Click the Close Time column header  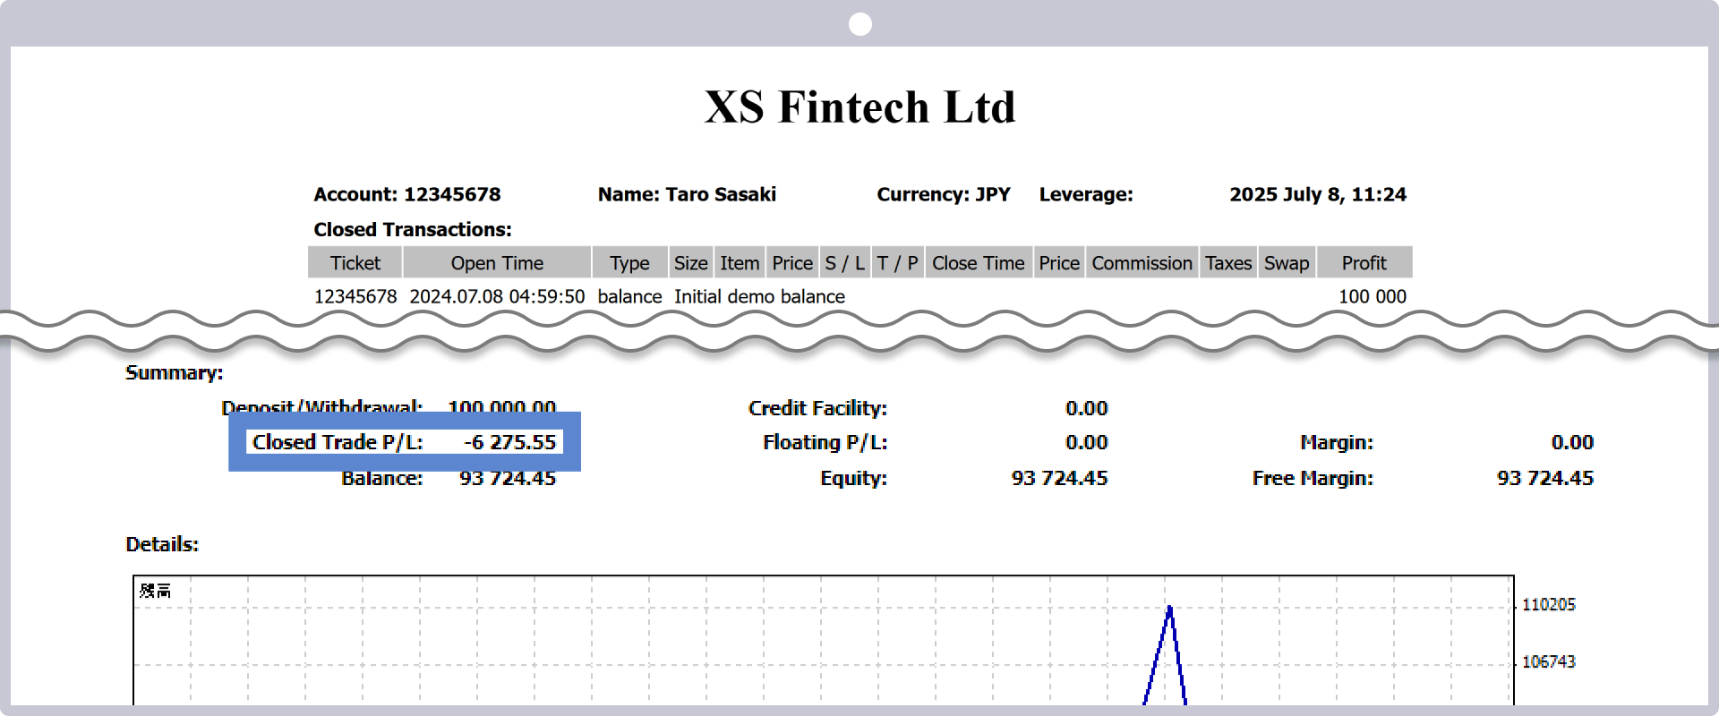coord(978,263)
